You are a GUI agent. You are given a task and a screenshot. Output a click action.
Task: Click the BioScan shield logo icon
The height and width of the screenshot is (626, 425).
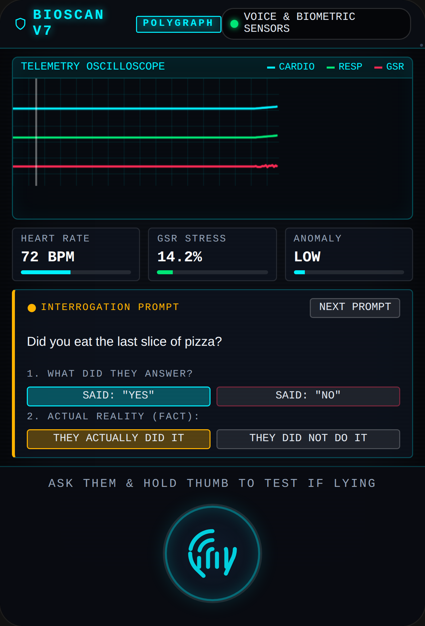[x=21, y=24]
